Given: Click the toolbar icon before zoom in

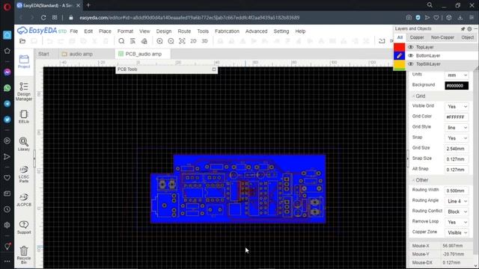Looking at the screenshot, I should coord(144,41).
